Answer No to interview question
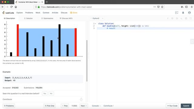Viewport: 194px width, 109px height. (51, 94)
